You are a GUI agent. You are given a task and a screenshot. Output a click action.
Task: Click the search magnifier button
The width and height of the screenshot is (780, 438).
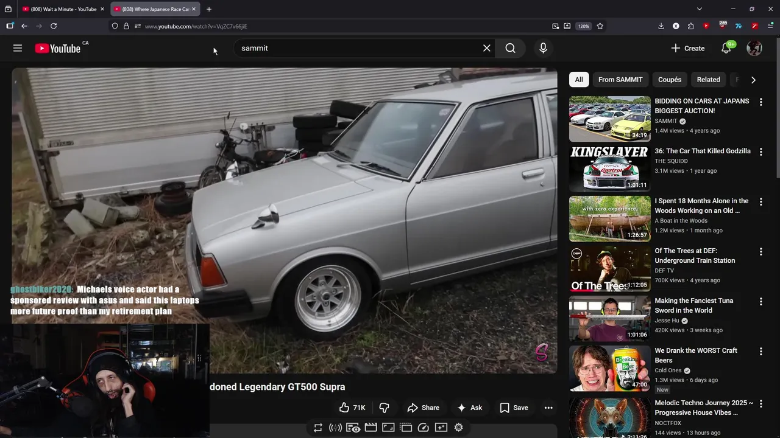pos(511,48)
